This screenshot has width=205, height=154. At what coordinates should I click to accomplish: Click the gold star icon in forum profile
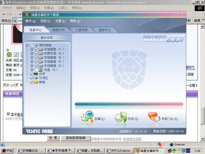coord(8,50)
